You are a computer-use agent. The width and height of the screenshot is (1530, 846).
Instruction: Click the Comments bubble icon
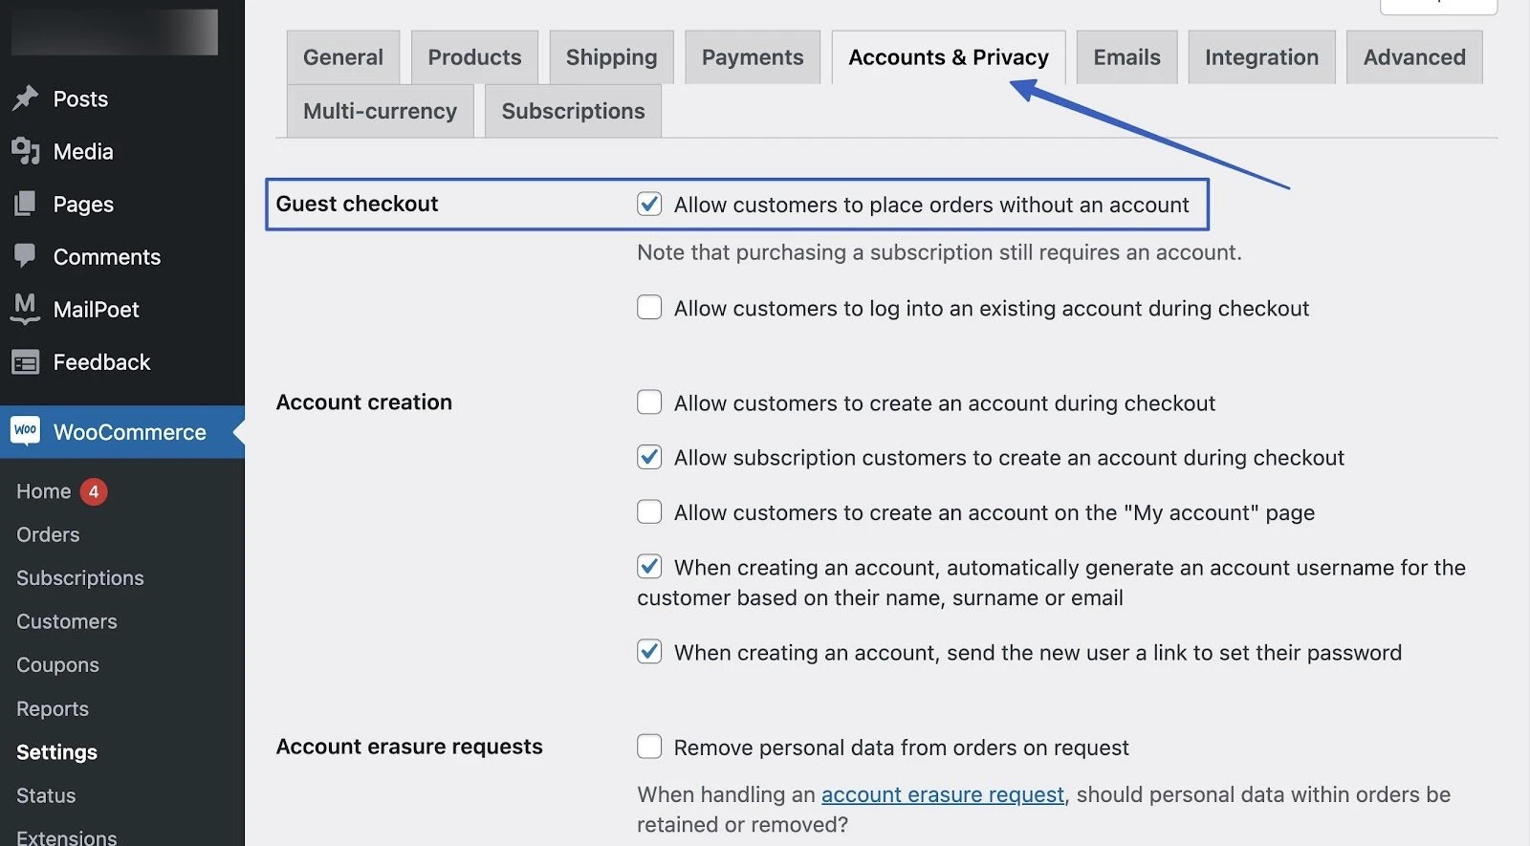(26, 255)
